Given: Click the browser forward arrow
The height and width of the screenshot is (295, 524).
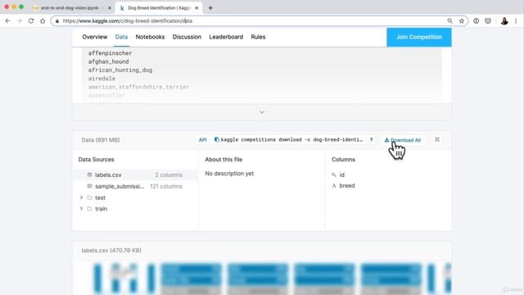Looking at the screenshot, I should click(20, 20).
